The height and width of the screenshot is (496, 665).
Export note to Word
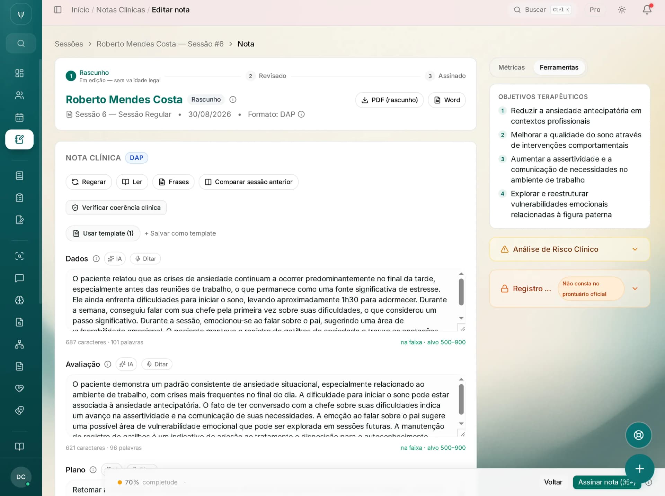click(447, 100)
